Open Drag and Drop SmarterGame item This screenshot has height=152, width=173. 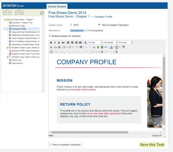[x=26, y=32]
